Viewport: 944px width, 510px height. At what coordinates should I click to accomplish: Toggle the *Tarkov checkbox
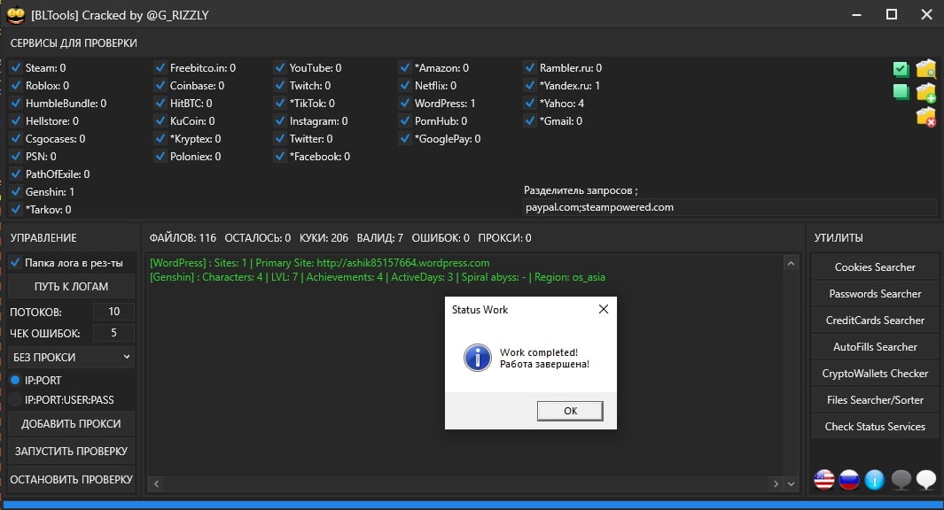16,209
